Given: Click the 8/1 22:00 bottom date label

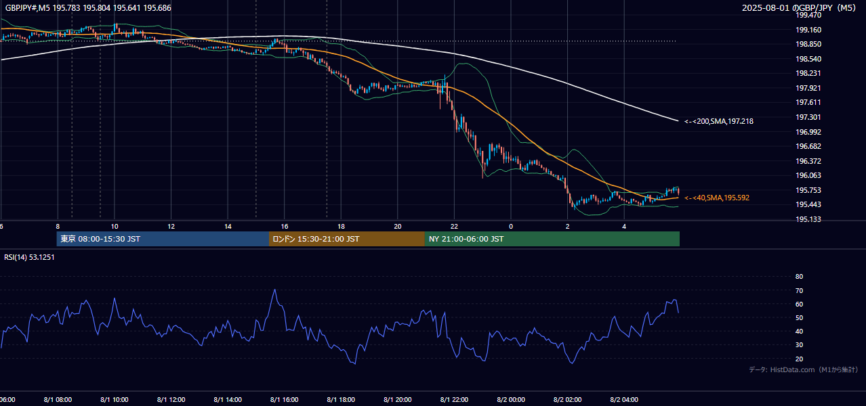Looking at the screenshot, I should click(454, 400).
